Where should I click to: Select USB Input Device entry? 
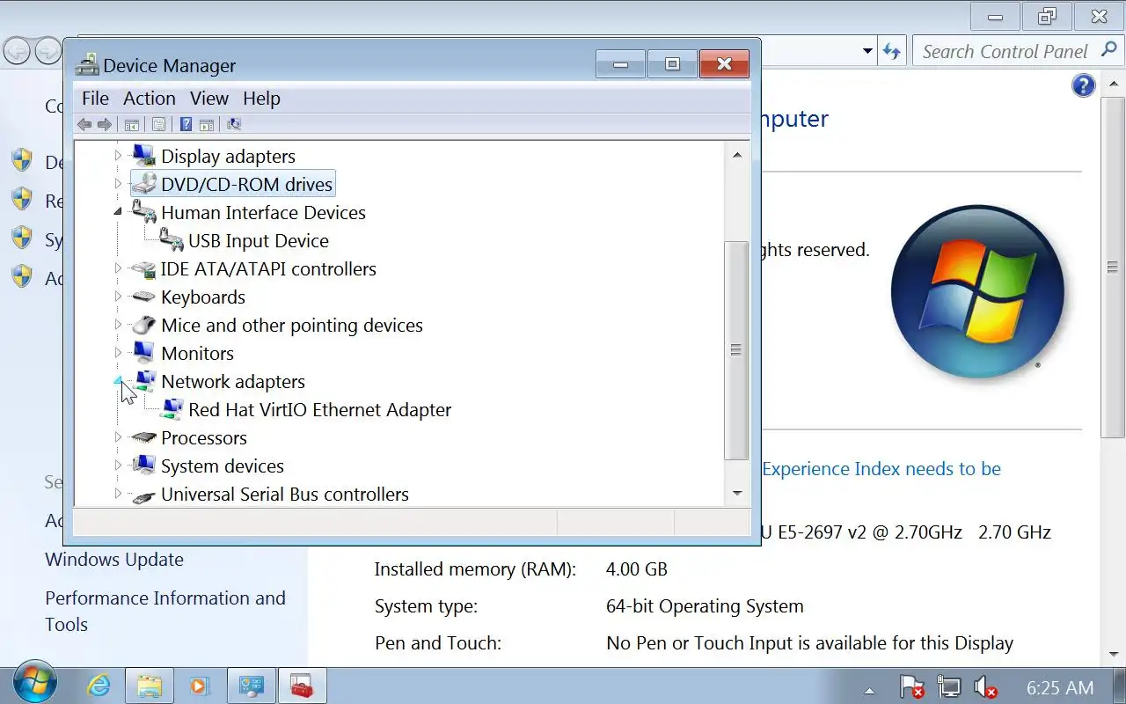pos(259,240)
